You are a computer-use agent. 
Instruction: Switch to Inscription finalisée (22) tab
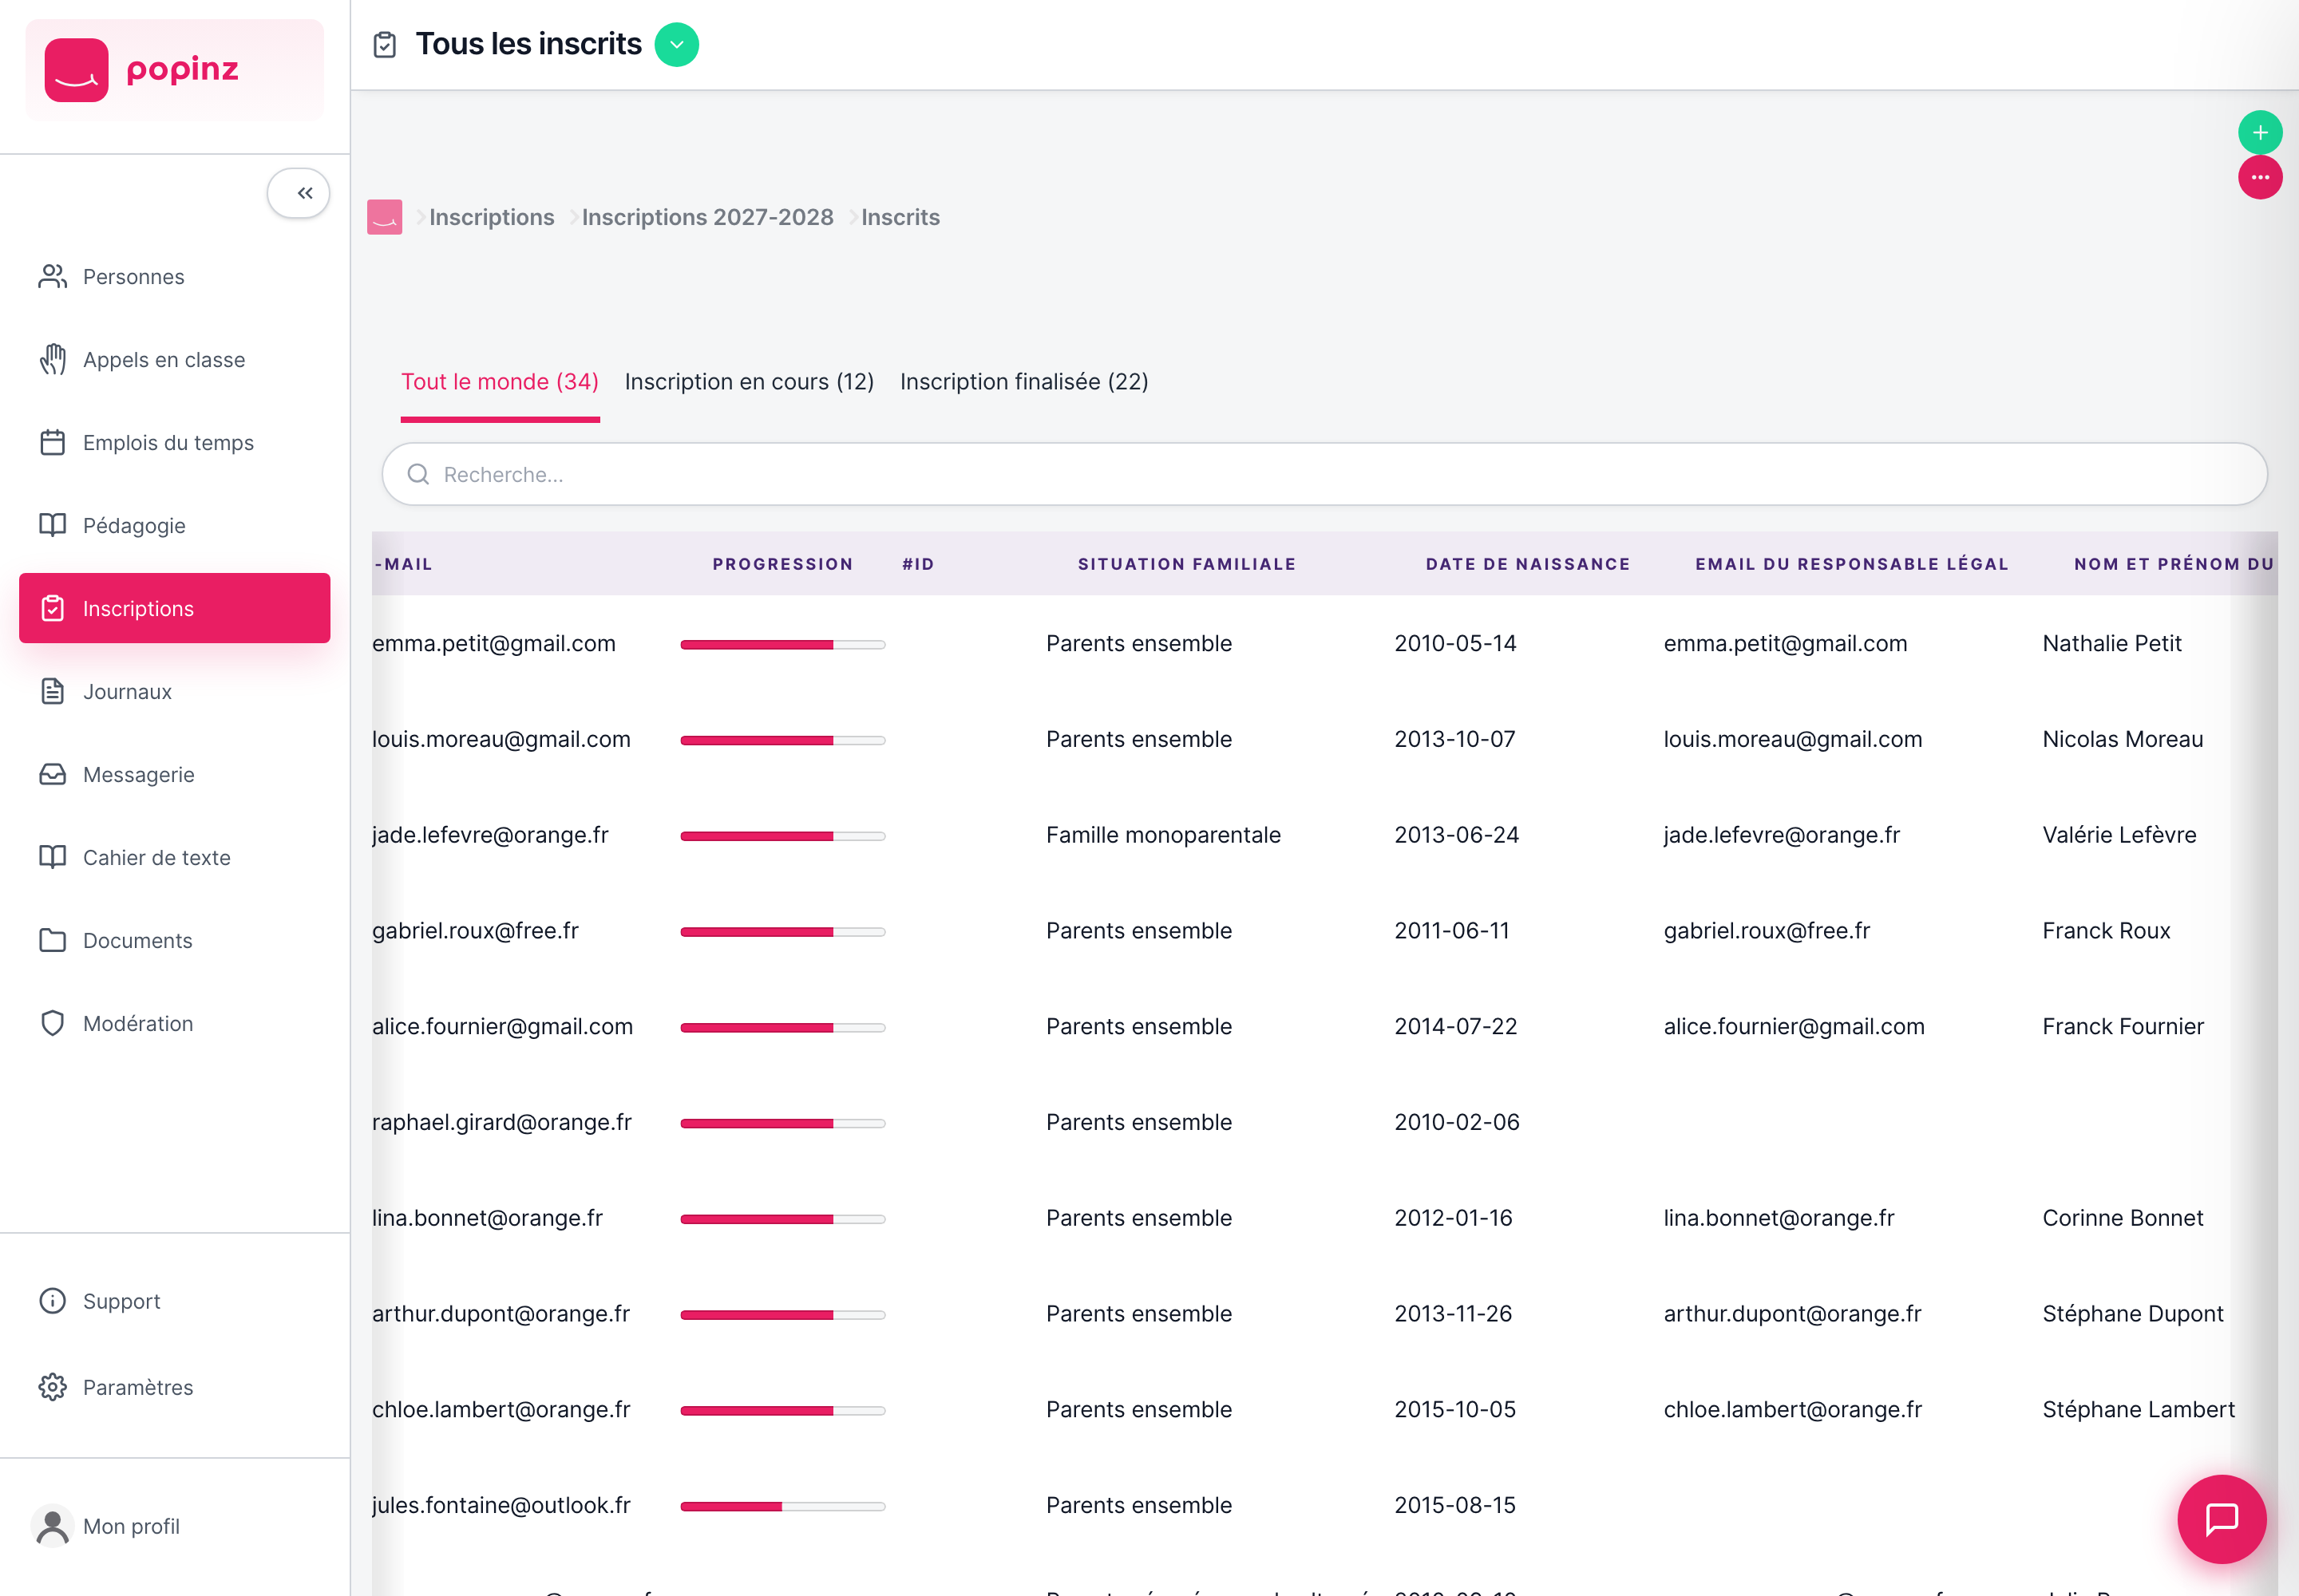pos(1024,382)
